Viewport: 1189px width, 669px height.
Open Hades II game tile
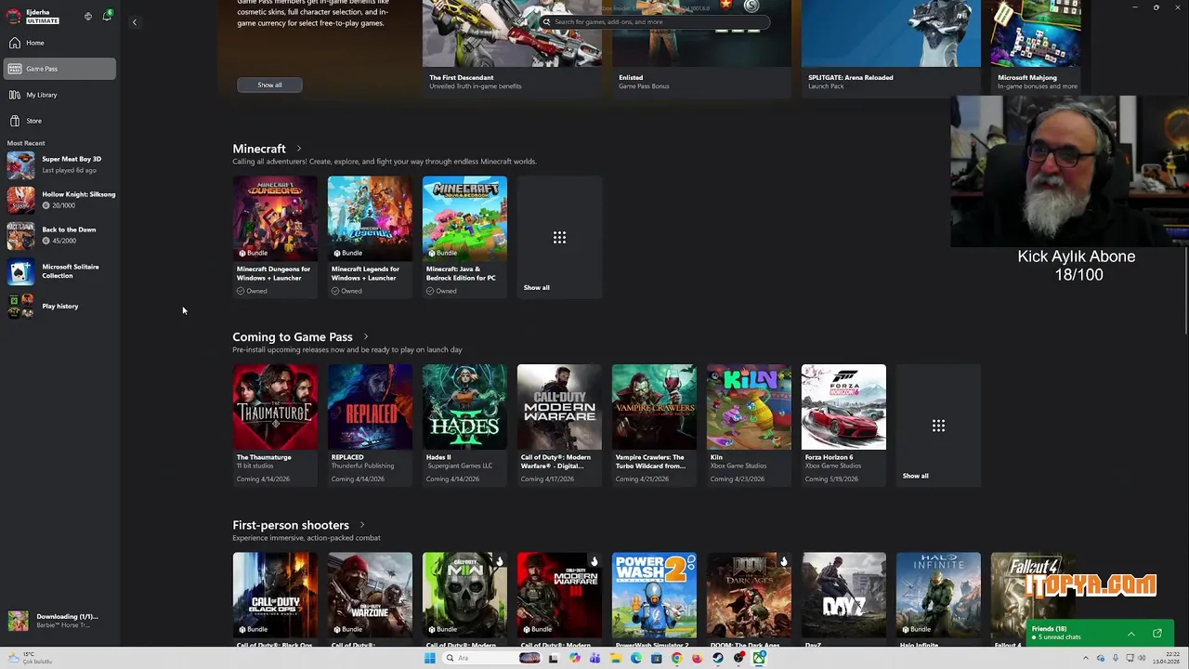(x=464, y=425)
